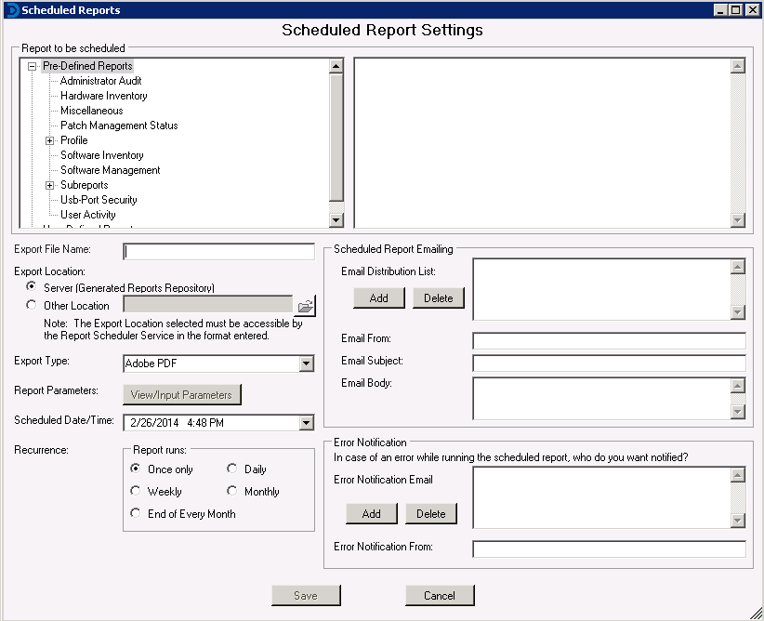Focus the Email Subject input field
The width and height of the screenshot is (764, 621).
click(x=609, y=363)
